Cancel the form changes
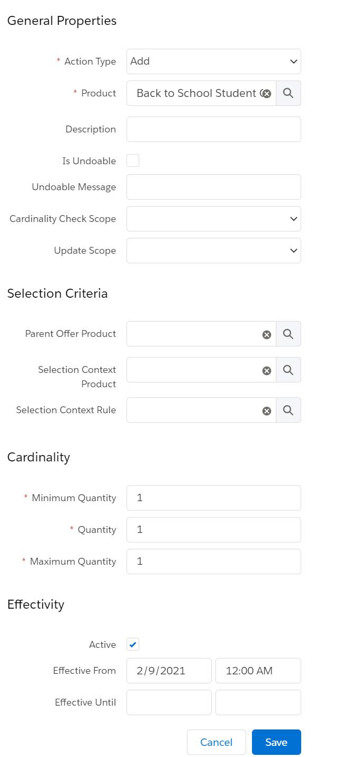 point(216,742)
